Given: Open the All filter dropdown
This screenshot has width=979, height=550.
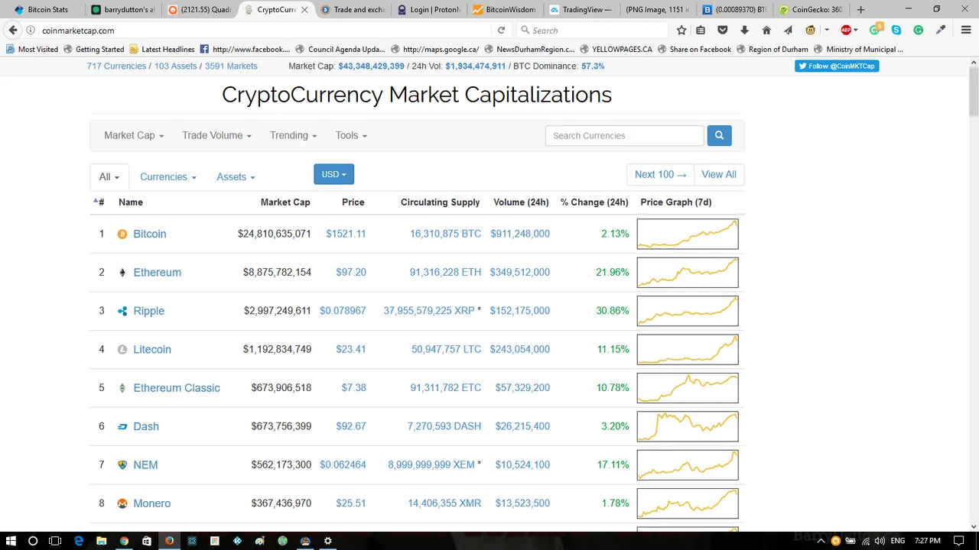Looking at the screenshot, I should click(109, 176).
